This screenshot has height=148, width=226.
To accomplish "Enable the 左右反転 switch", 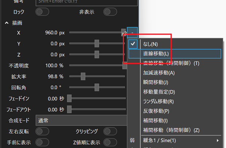I will pos(42,131).
